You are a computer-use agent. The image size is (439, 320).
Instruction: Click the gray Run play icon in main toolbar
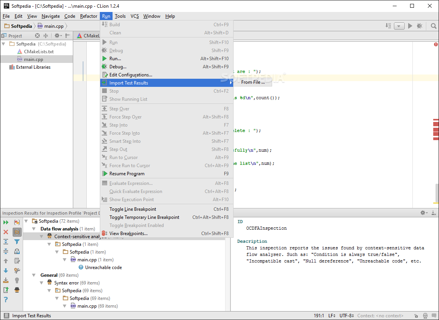[410, 26]
